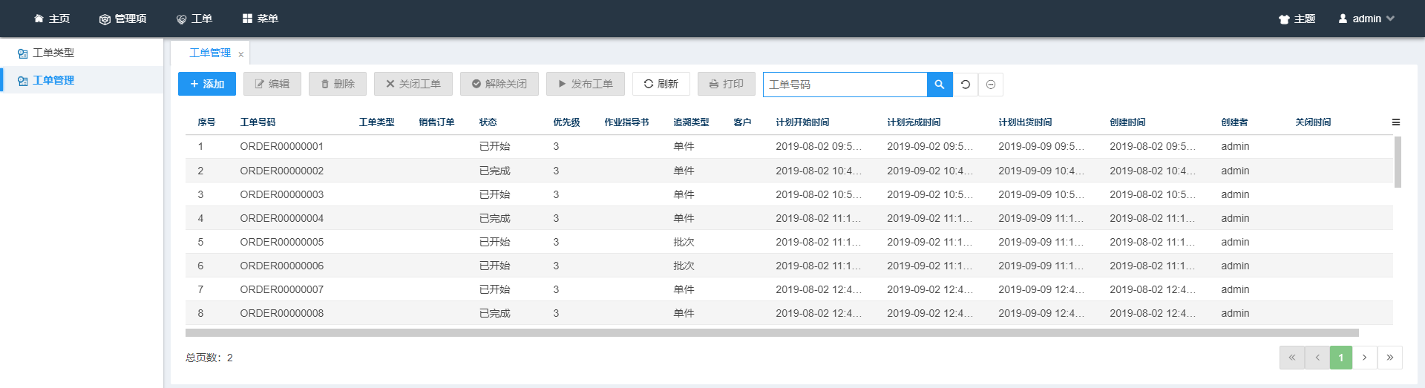Click the 解除关闭 button
The height and width of the screenshot is (388, 1425).
(499, 84)
